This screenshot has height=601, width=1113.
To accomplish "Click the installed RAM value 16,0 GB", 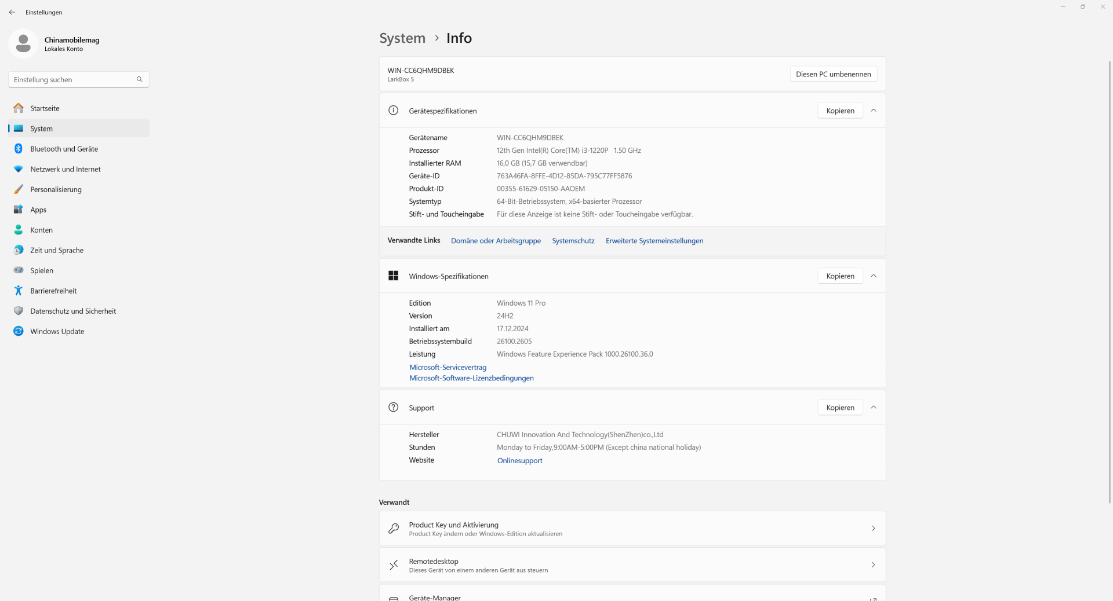I will pos(542,163).
